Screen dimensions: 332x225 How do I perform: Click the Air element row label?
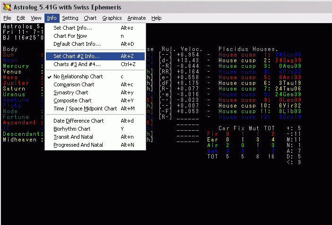pyautogui.click(x=212, y=145)
